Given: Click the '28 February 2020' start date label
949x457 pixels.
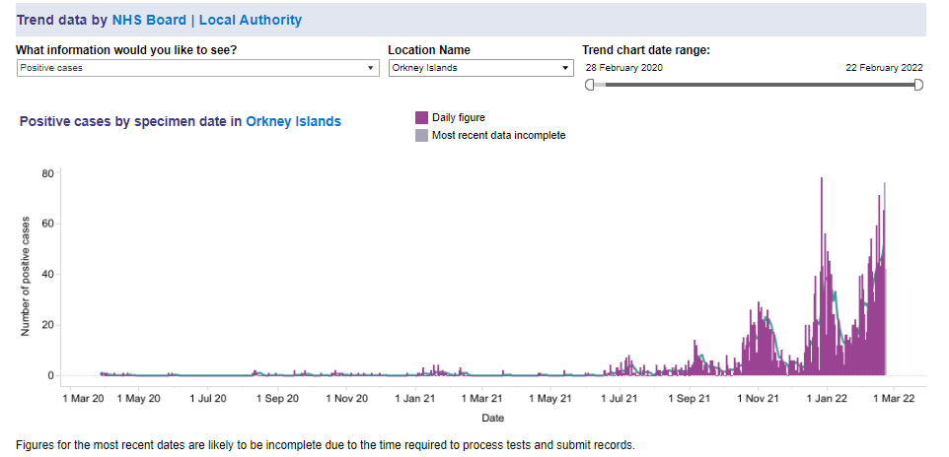Looking at the screenshot, I should [623, 68].
